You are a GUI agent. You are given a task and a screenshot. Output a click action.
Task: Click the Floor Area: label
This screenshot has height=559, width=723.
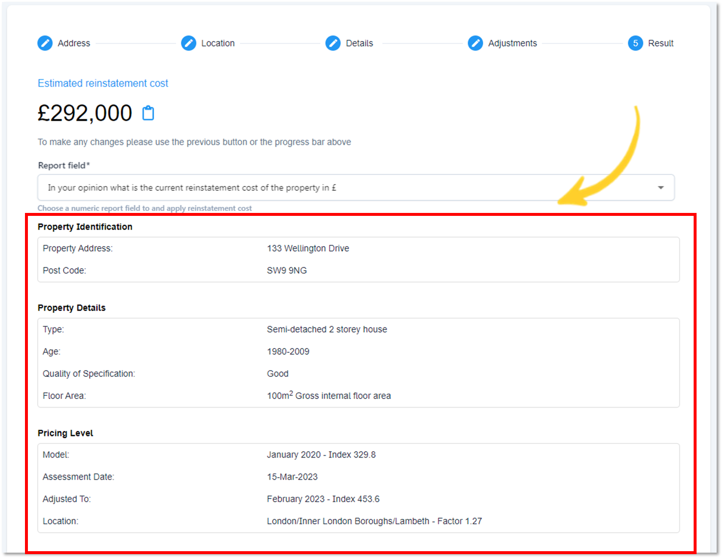tap(64, 396)
